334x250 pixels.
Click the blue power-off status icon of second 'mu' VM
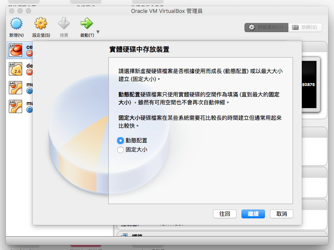tap(29, 110)
